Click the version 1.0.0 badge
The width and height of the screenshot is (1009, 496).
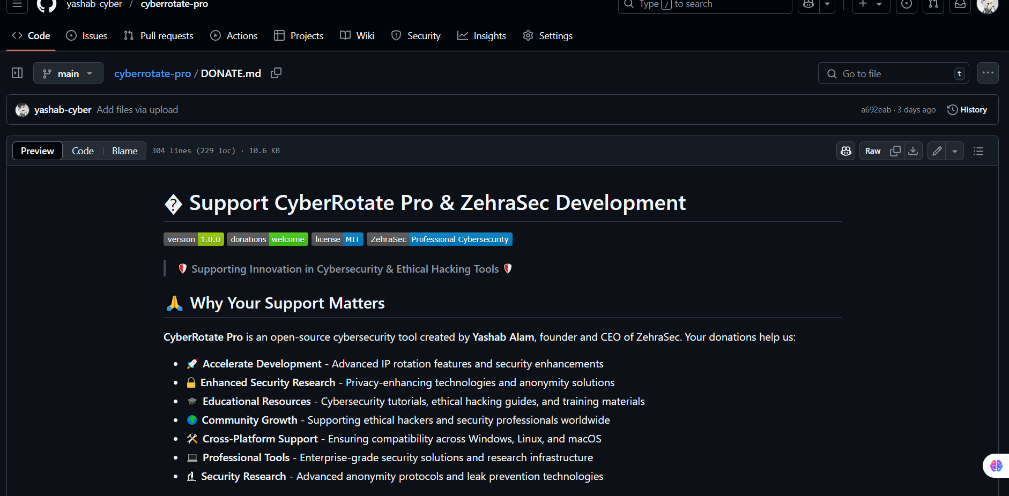click(194, 239)
